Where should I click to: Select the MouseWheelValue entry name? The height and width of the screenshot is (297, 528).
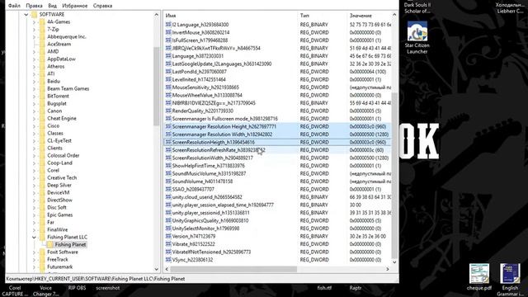click(x=207, y=95)
